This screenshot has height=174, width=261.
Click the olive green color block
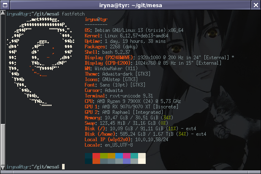pos(104,156)
